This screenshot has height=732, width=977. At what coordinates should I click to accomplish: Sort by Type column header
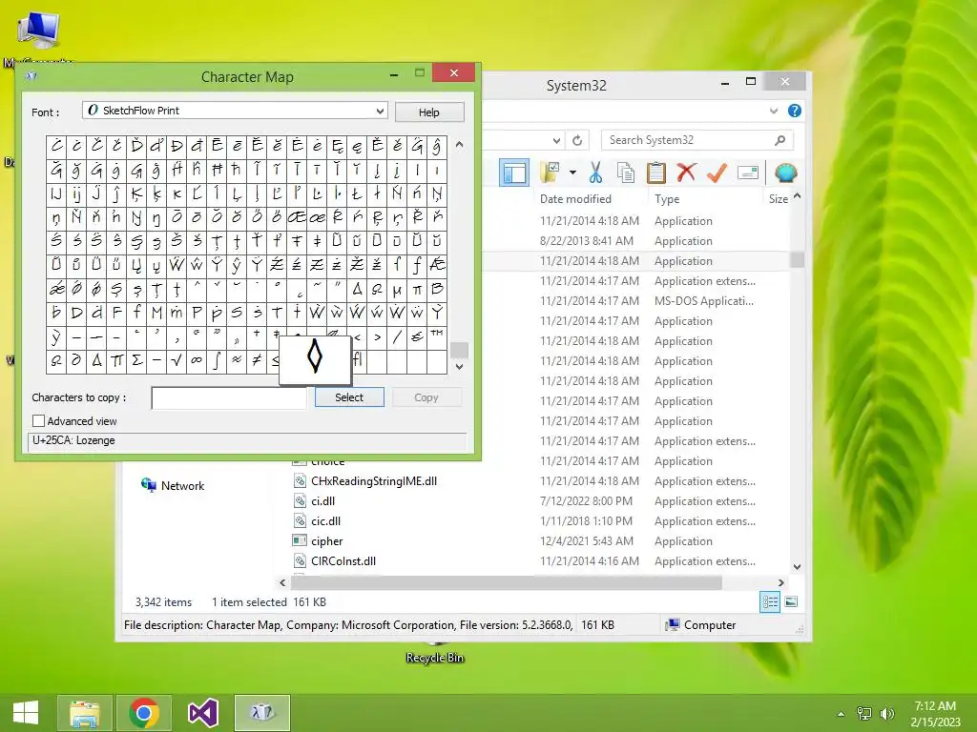[667, 198]
